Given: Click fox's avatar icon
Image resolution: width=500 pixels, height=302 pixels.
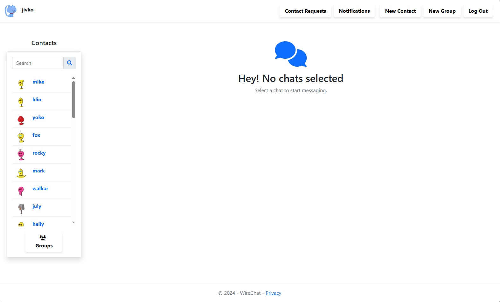Looking at the screenshot, I should click(21, 137).
